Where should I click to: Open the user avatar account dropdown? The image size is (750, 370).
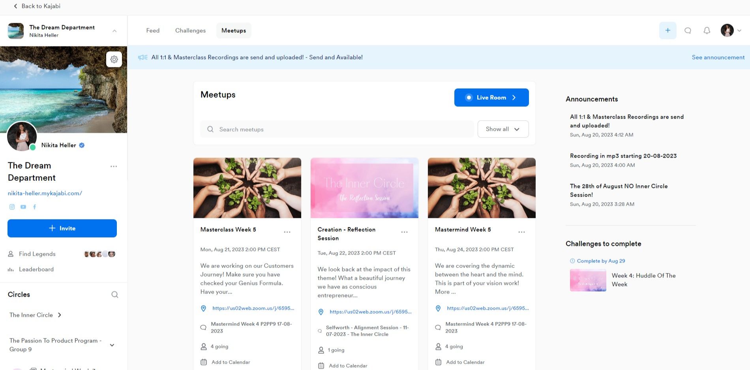coord(731,30)
